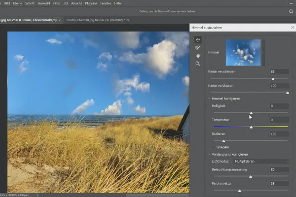296x197 pixels.
Task: Open the Ansicht menu
Action: (x=76, y=3)
